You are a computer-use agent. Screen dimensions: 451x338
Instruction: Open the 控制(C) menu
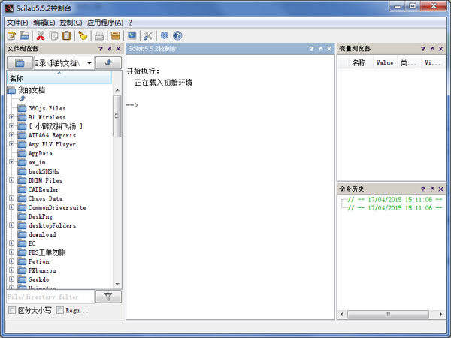pos(71,23)
